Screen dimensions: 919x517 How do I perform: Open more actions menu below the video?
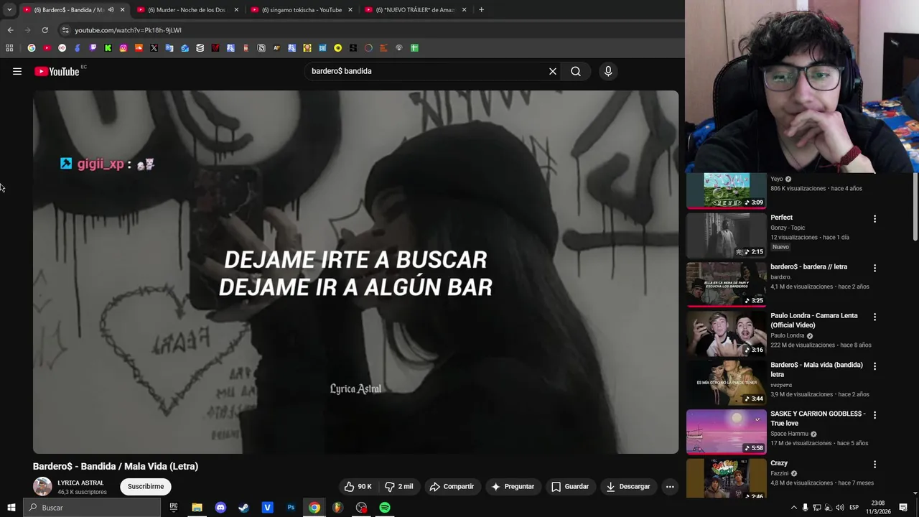[x=670, y=487]
